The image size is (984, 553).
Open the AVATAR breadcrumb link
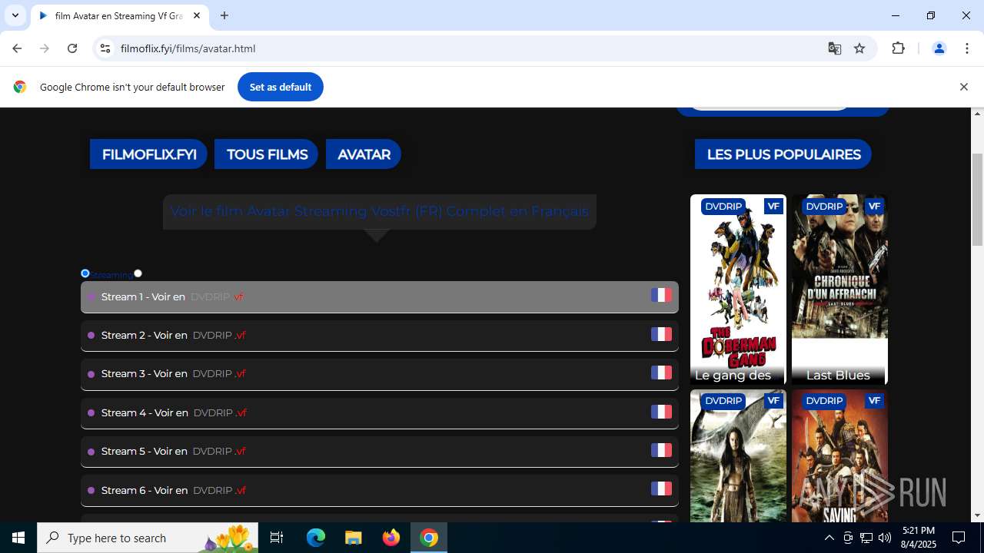[x=364, y=154]
